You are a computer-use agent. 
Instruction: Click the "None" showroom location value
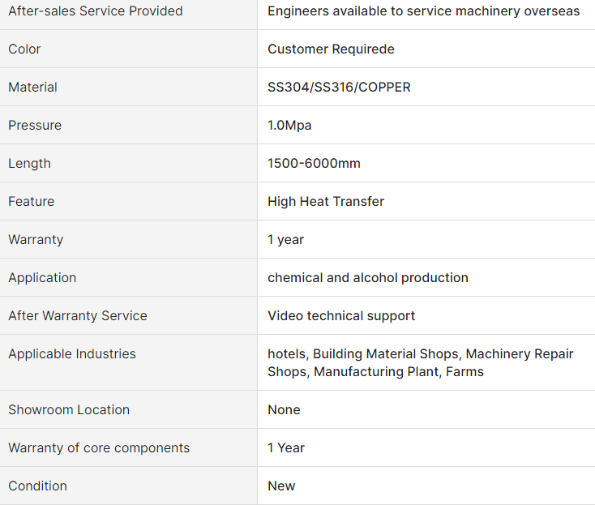(284, 410)
